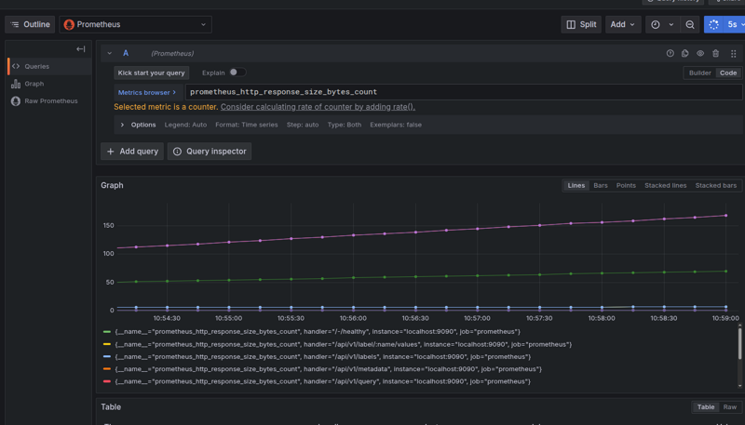745x425 pixels.
Task: Delete query A with trash icon
Action: coord(715,53)
